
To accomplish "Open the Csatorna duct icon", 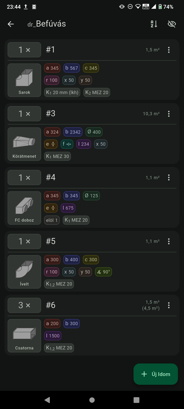I will pyautogui.click(x=24, y=336).
